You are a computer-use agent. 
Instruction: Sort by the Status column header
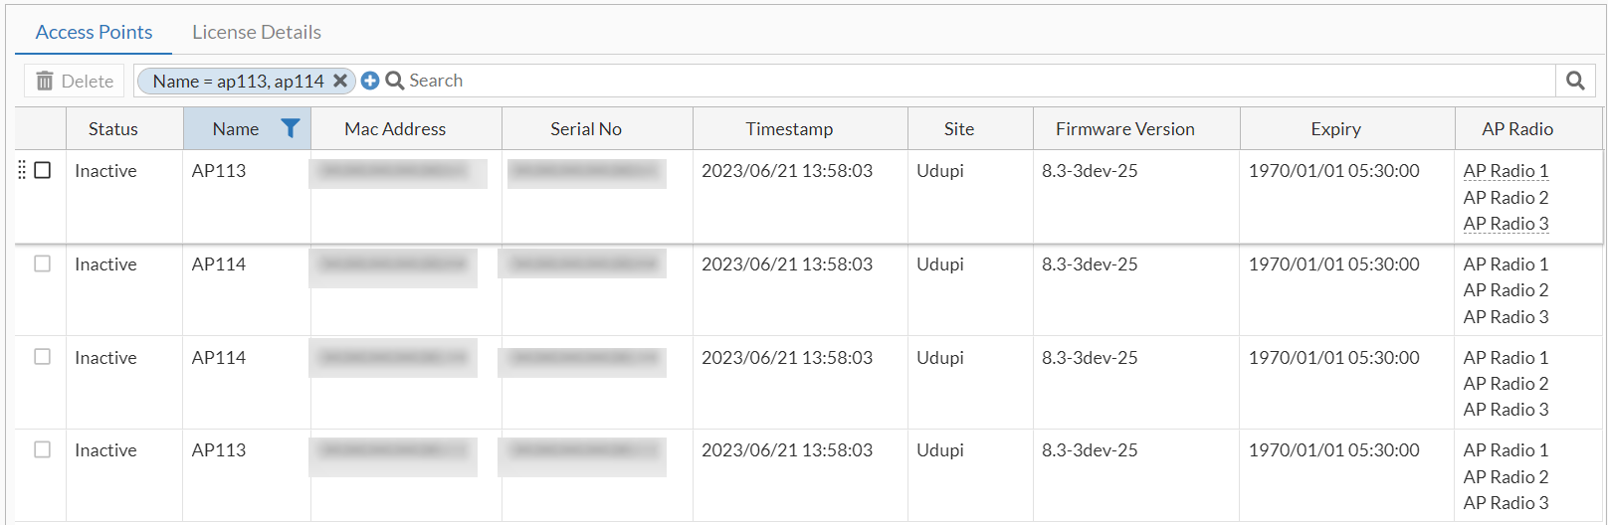113,129
